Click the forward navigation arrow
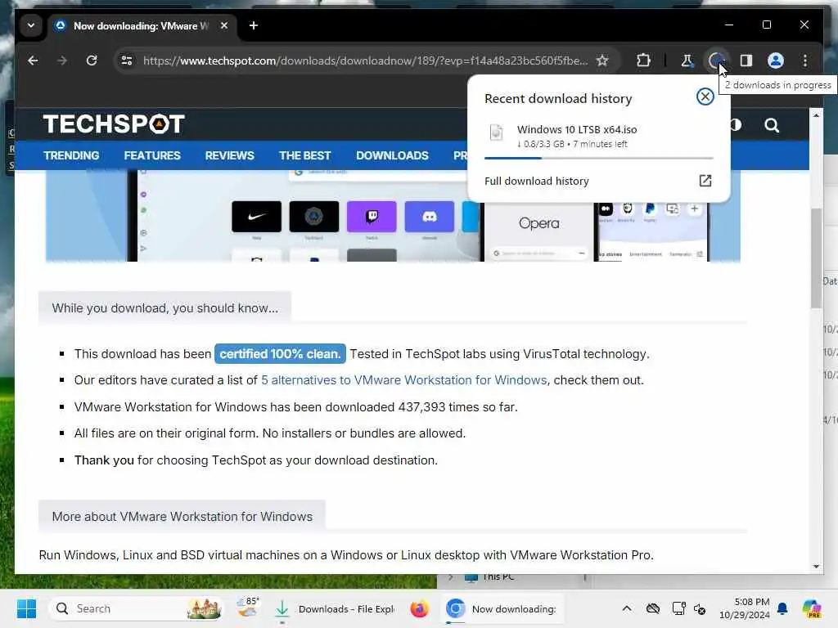Image resolution: width=838 pixels, height=628 pixels. (62, 61)
